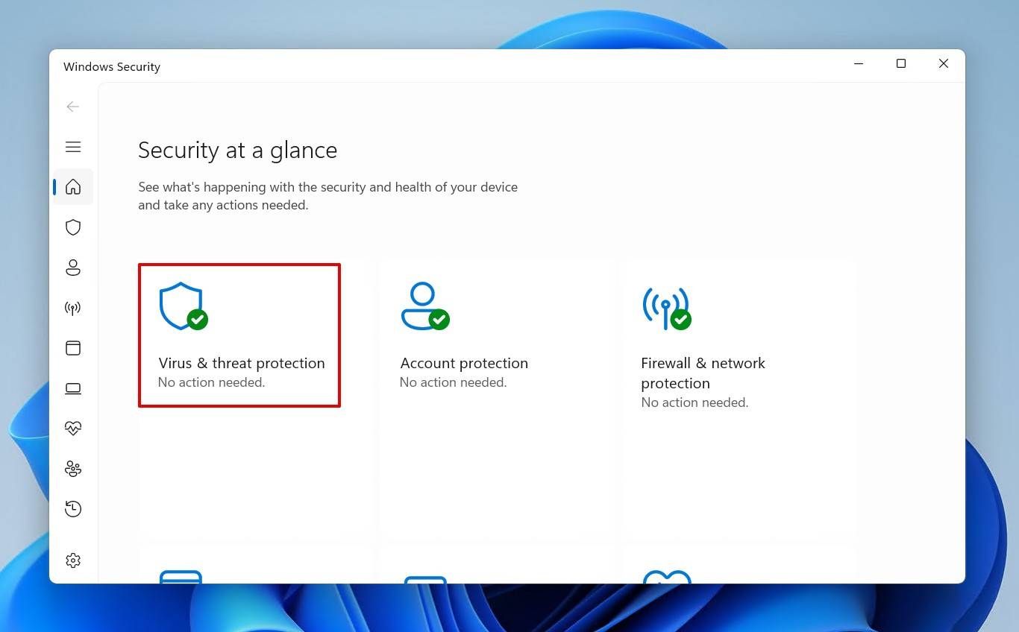This screenshot has height=632, width=1019.
Task: Click 'No action needed.' under Account protection
Action: click(x=454, y=382)
